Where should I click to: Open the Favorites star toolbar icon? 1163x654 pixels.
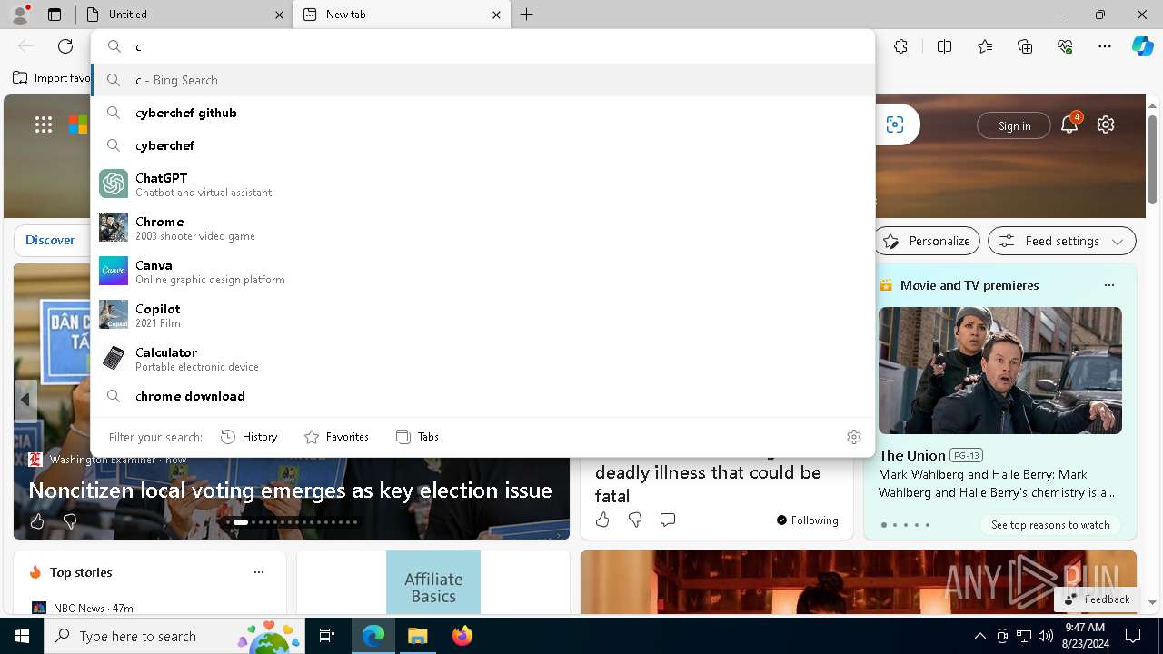[985, 46]
